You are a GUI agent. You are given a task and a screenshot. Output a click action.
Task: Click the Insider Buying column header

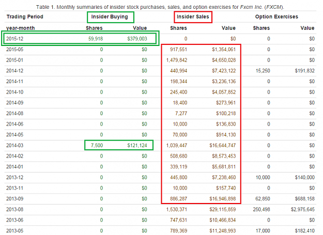(x=110, y=17)
